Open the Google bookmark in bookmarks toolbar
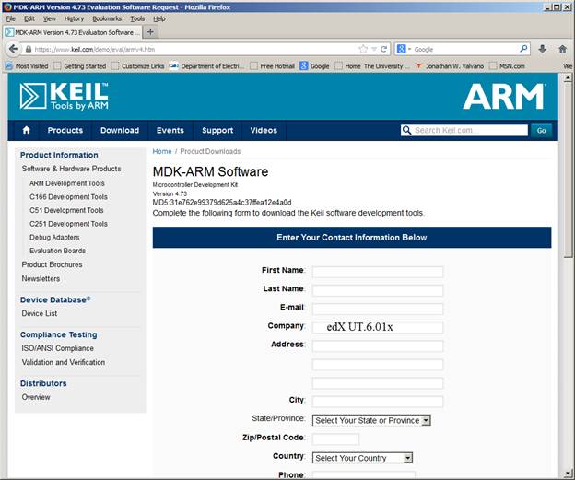The image size is (575, 480). (x=314, y=66)
